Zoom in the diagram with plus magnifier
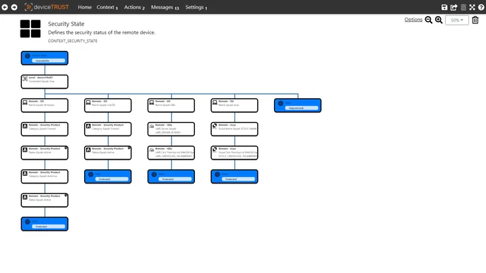This screenshot has width=486, height=273. click(439, 20)
